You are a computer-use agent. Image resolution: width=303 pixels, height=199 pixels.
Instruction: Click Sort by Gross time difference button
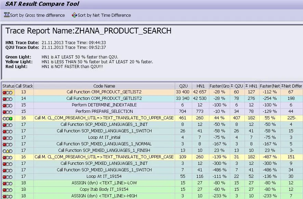(x=34, y=15)
